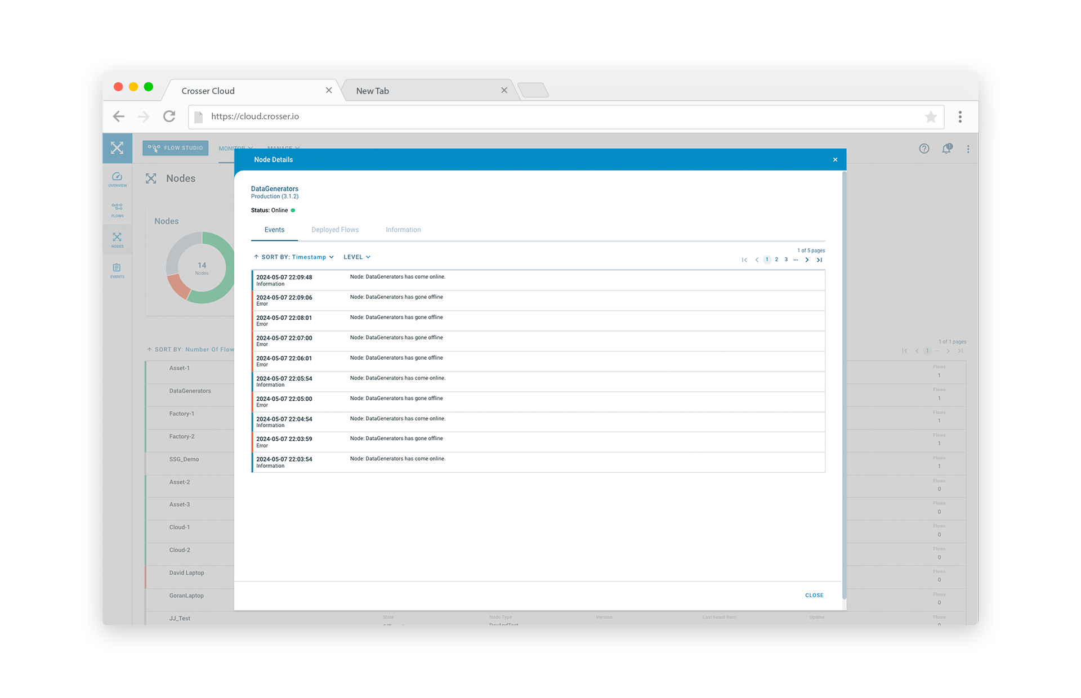Click the DataGenerators node name link

[x=275, y=189]
